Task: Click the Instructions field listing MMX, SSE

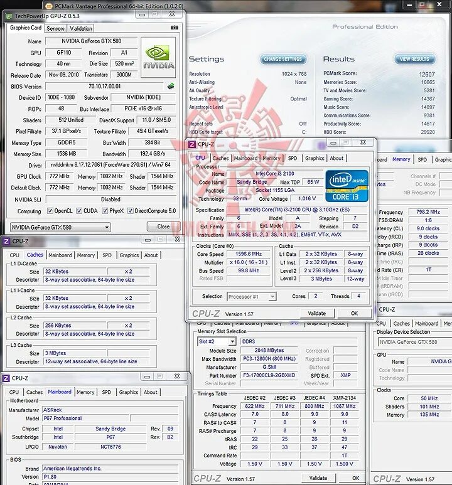Action: tap(297, 235)
